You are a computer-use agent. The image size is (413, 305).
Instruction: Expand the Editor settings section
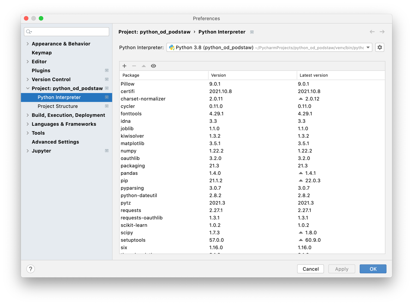[x=28, y=62]
